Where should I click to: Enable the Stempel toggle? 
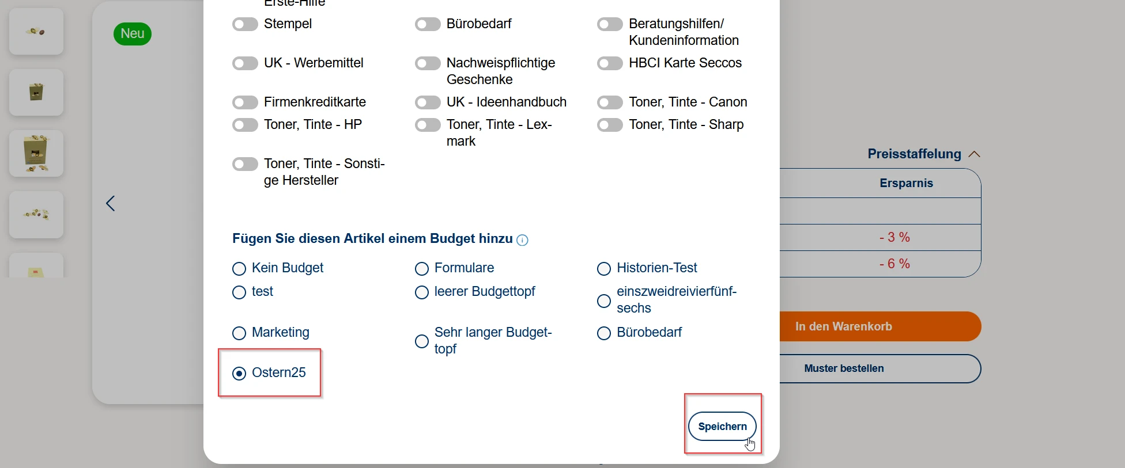(245, 24)
